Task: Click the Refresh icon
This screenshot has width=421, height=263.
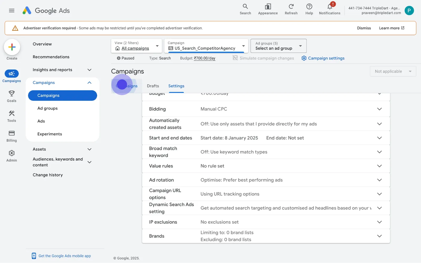Action: (x=291, y=6)
